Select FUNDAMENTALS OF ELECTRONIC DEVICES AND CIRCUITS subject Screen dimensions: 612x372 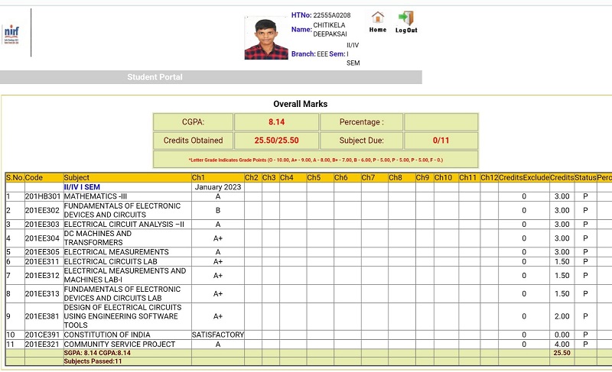pos(122,210)
